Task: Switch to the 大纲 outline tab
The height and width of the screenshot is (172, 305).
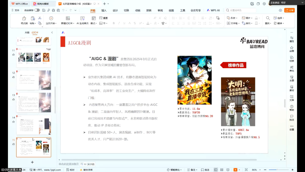Action: tap(27, 33)
